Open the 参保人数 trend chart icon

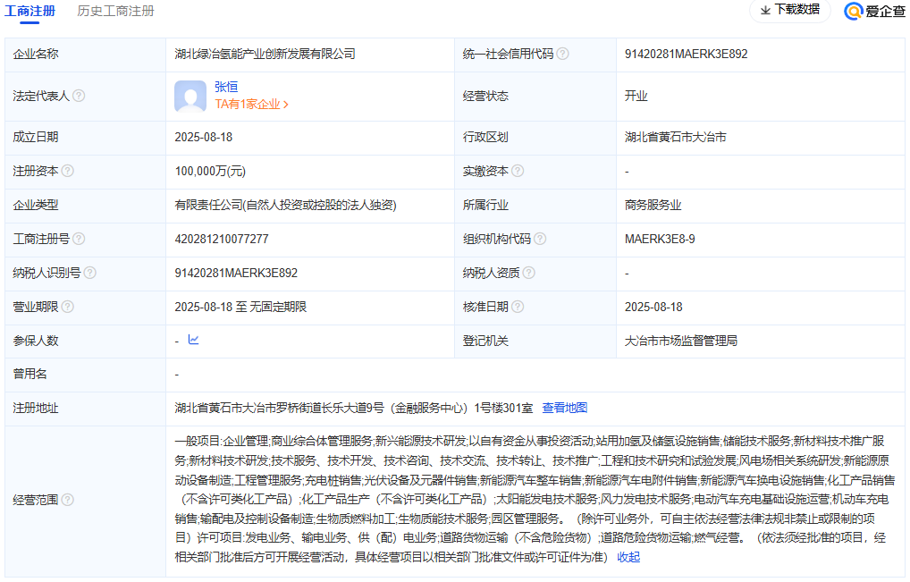click(x=193, y=340)
